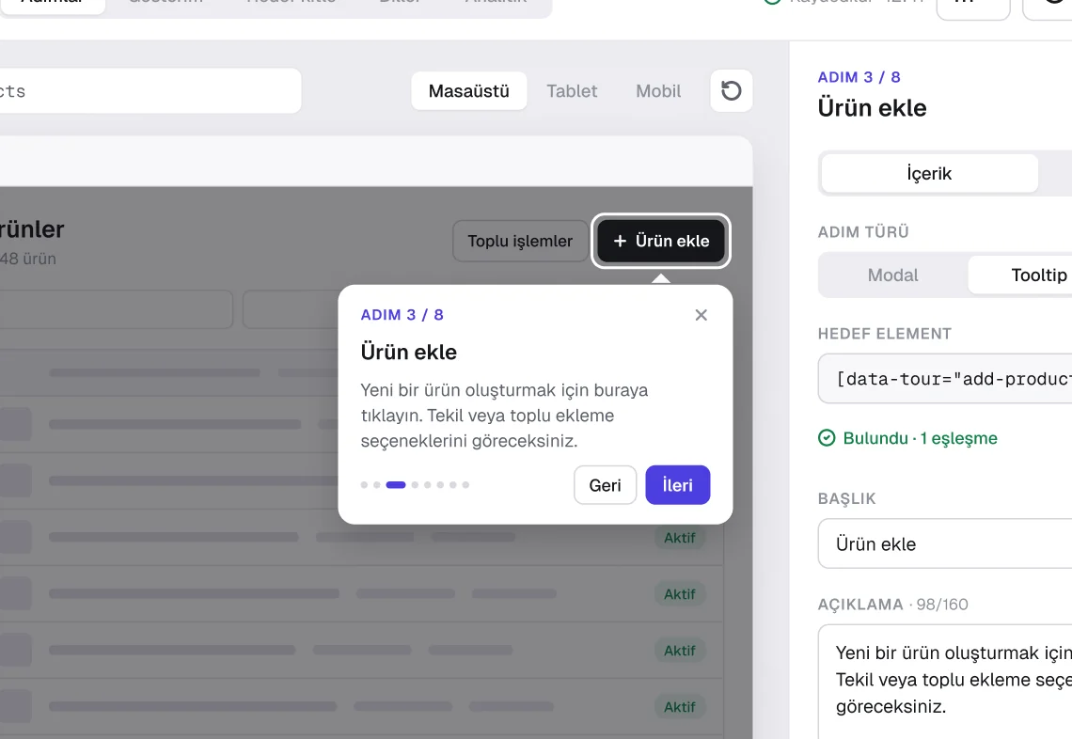Click the "AÇIKLAMA · 98/160" label

[x=893, y=605]
